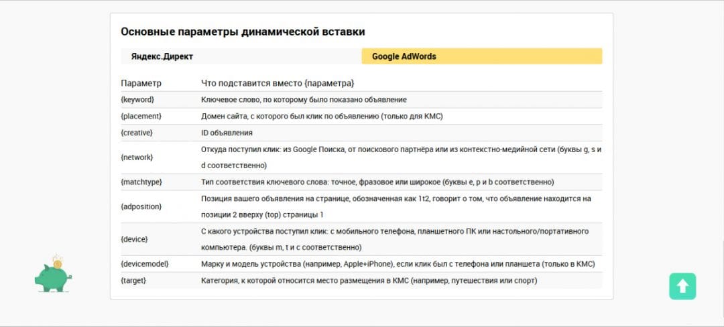Click the heading Основные параметры динамической вставки
This screenshot has height=327, width=724.
(x=243, y=31)
